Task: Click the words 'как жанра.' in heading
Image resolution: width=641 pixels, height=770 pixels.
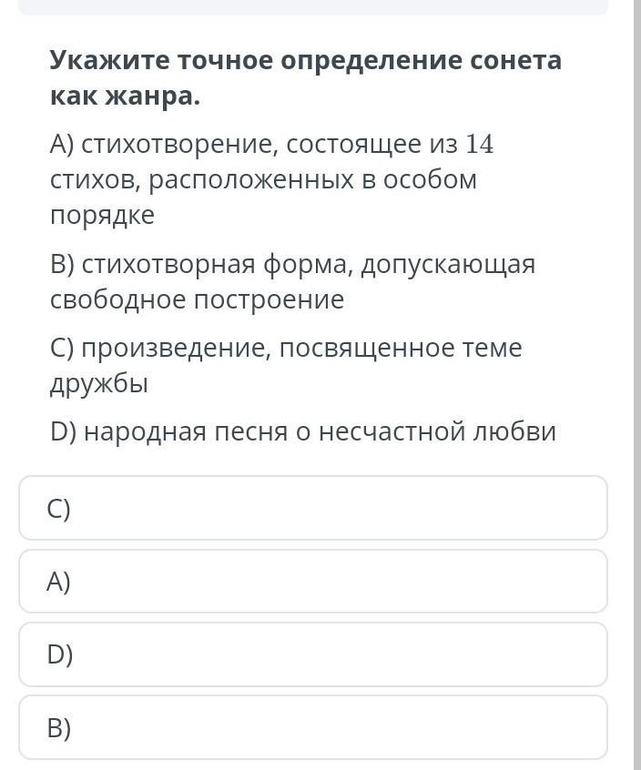Action: point(126,96)
